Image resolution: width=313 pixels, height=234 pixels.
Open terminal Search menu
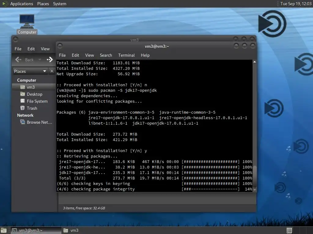(106, 55)
